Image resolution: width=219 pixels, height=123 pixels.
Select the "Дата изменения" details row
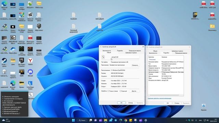coord(166,76)
